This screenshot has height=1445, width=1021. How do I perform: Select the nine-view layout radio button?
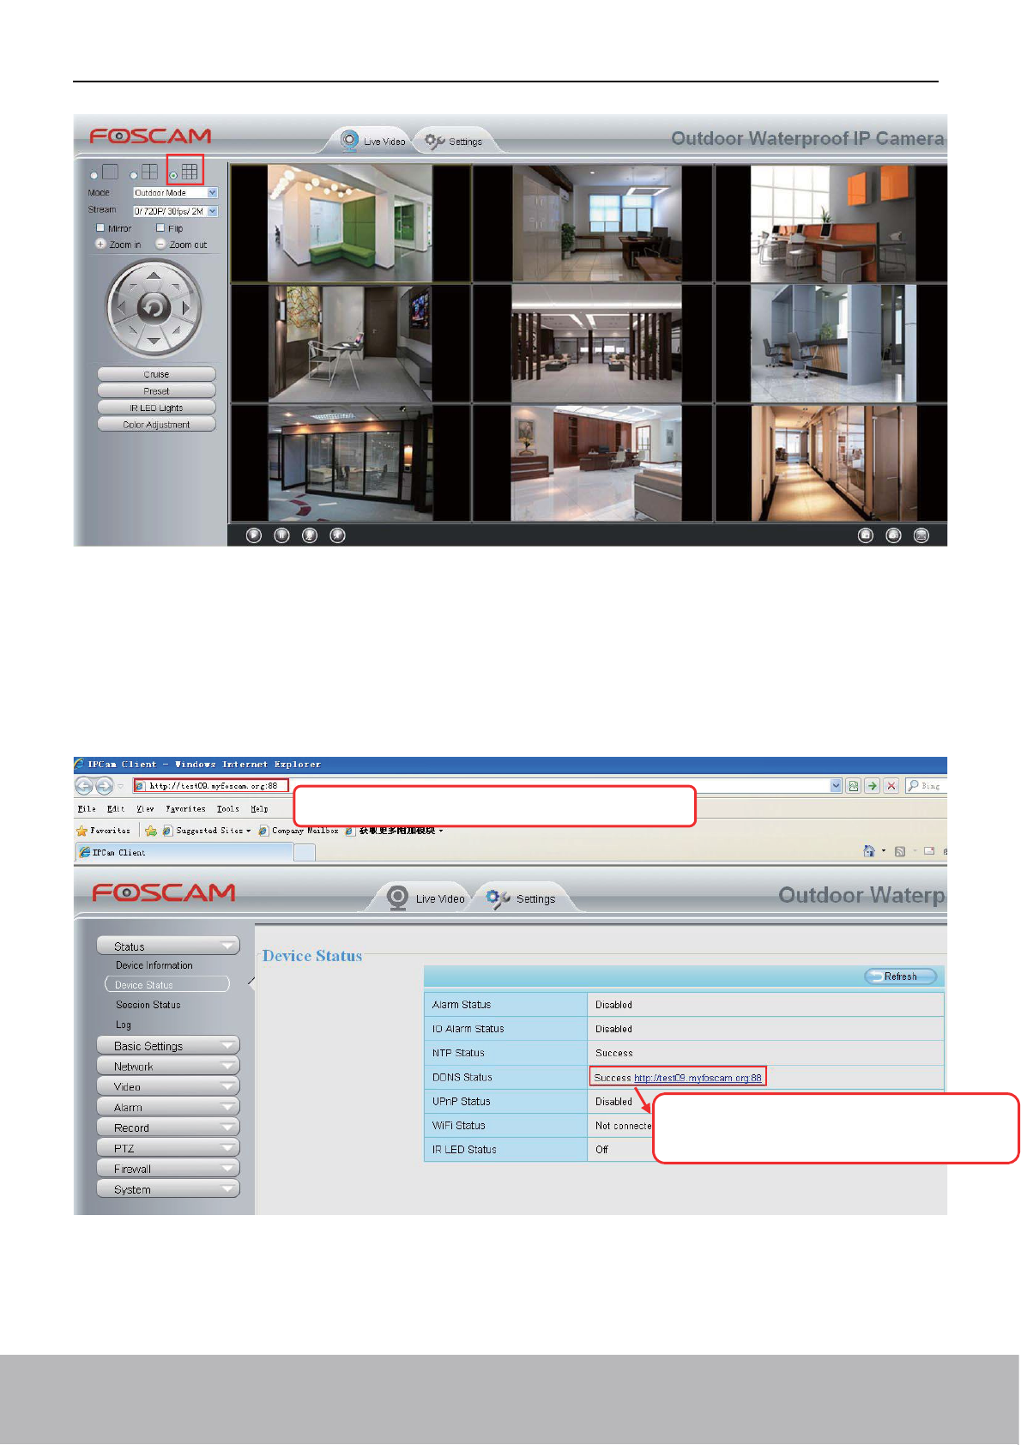coord(173,175)
